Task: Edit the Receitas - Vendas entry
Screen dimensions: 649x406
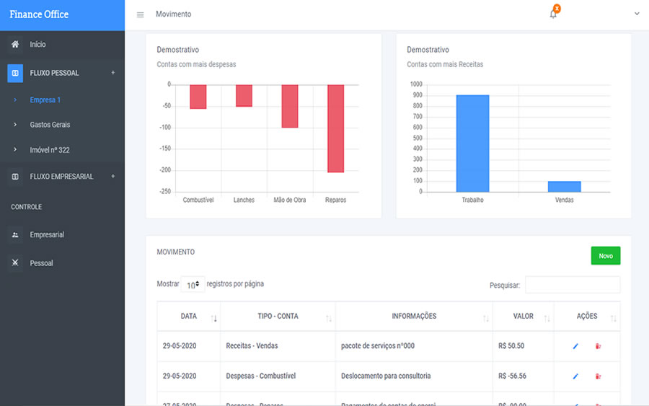Action: point(575,346)
